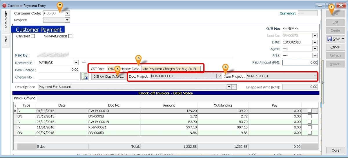Open the Save button dropdown arrow
Viewport: 348px width, 158px height.
(343, 39)
